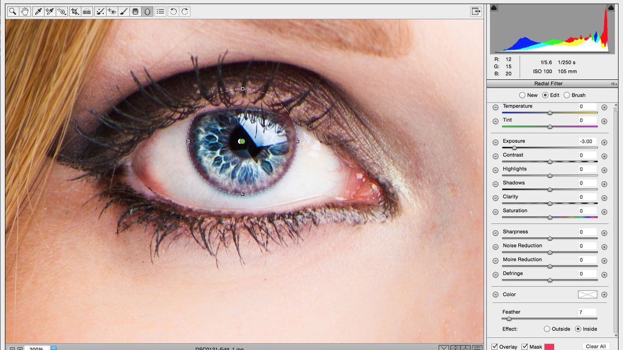Image resolution: width=623 pixels, height=350 pixels.
Task: Click the Feather slider handle
Action: tap(509, 319)
